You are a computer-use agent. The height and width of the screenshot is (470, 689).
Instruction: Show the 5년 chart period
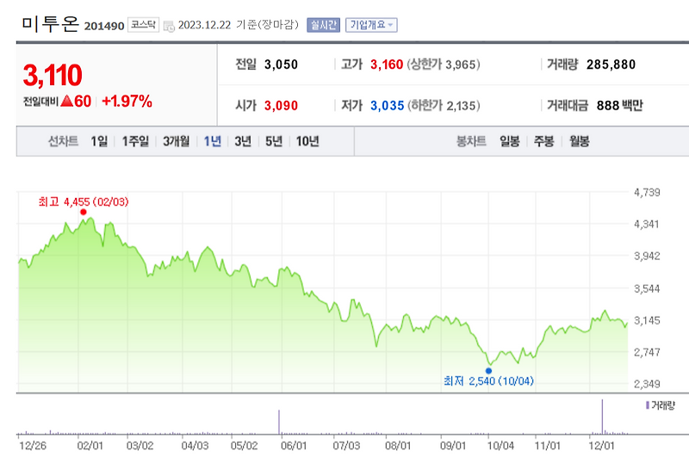click(274, 141)
